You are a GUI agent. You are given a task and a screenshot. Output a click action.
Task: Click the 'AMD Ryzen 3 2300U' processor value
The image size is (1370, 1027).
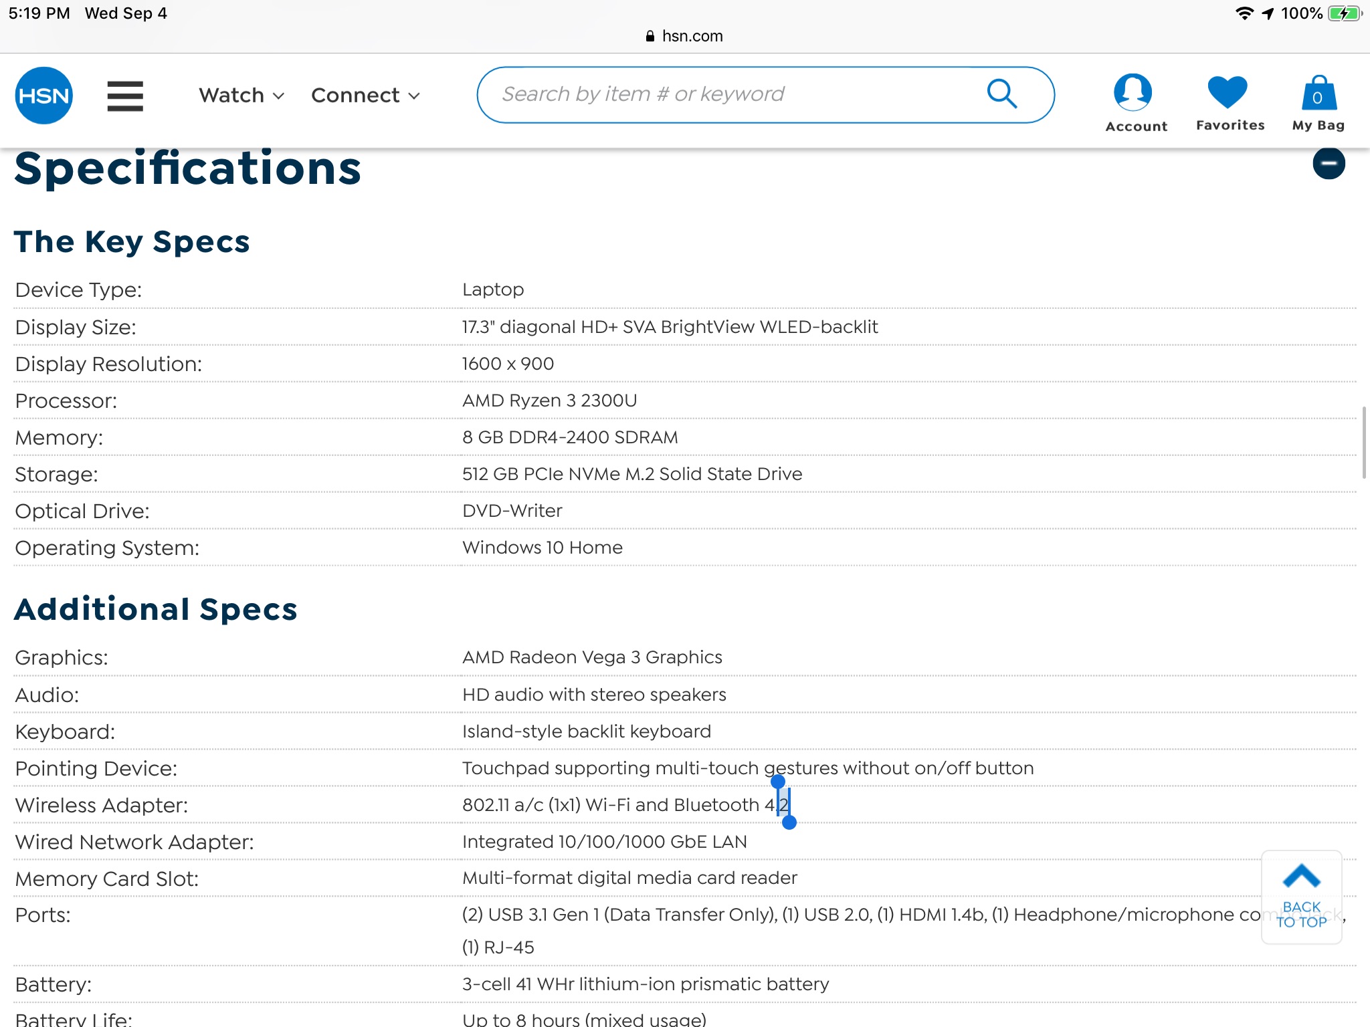pyautogui.click(x=549, y=401)
